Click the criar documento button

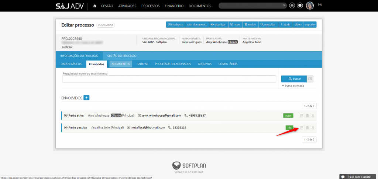[197, 24]
